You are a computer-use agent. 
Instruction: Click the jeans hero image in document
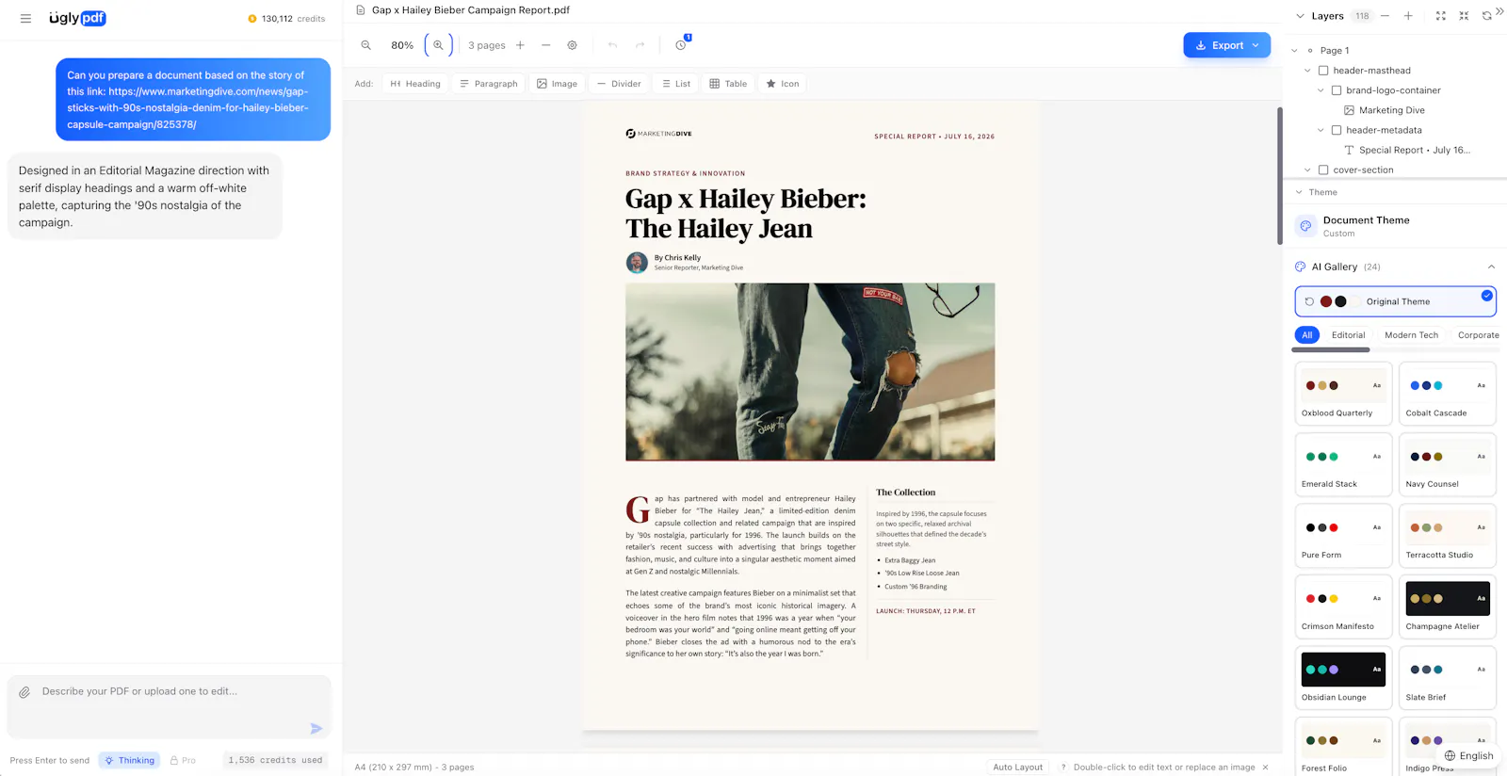[810, 372]
